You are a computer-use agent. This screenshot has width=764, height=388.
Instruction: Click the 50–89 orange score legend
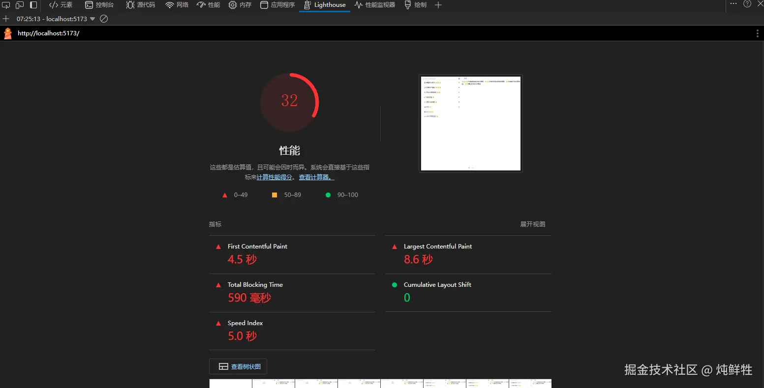(x=286, y=195)
